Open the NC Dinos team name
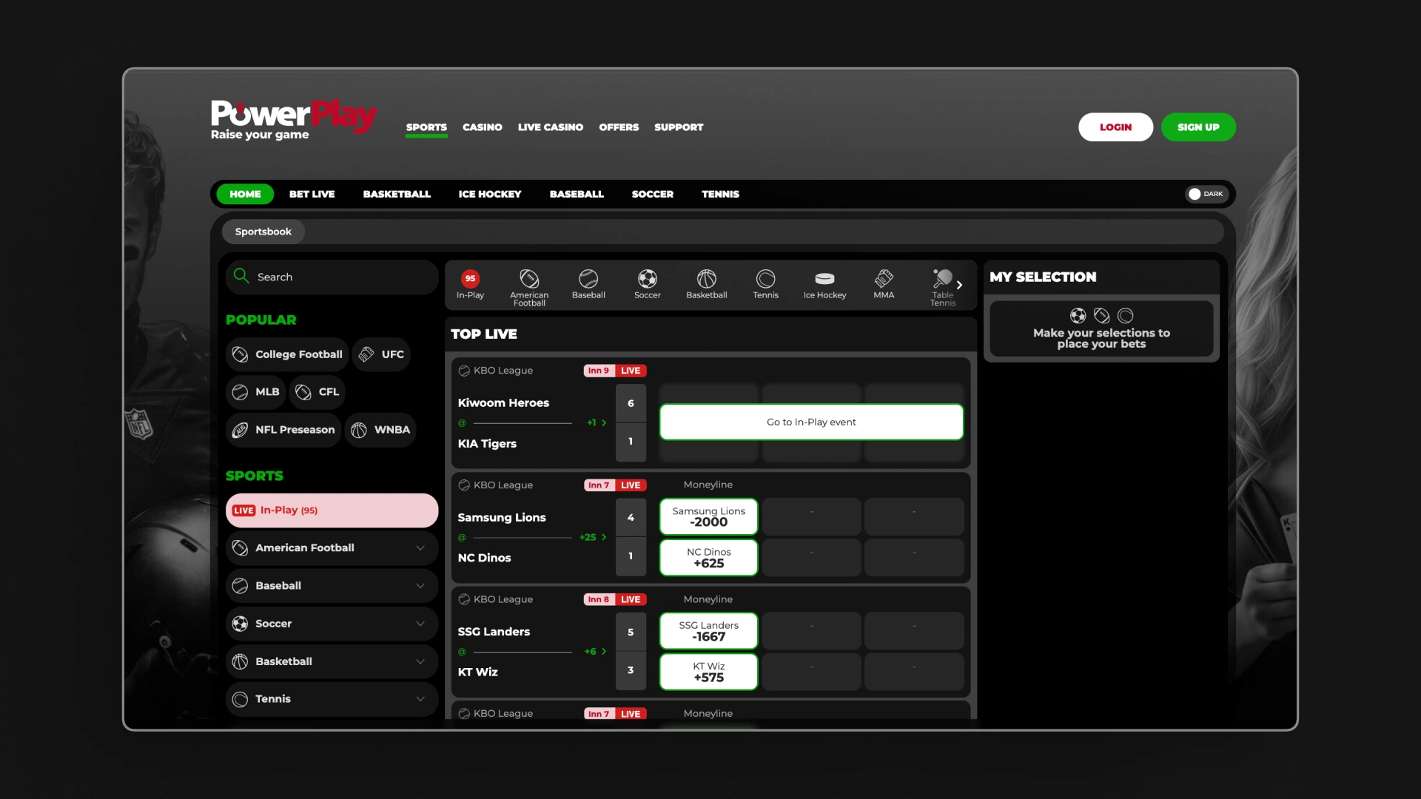This screenshot has height=799, width=1421. tap(484, 558)
